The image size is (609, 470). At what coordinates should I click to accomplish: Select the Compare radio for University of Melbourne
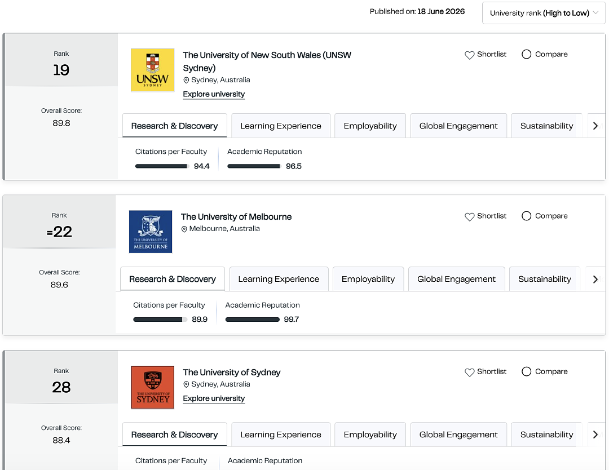tap(526, 216)
